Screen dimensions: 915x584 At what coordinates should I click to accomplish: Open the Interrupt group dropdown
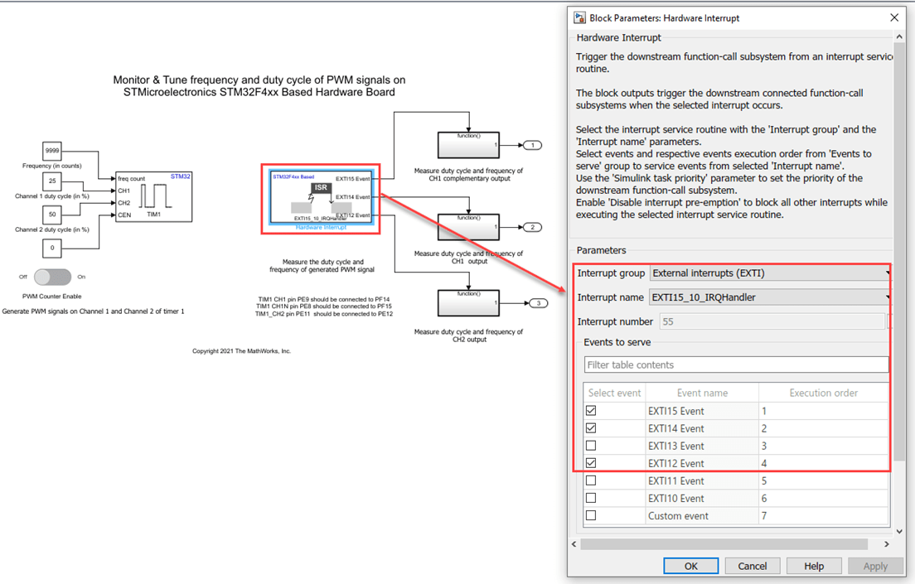[x=770, y=273]
